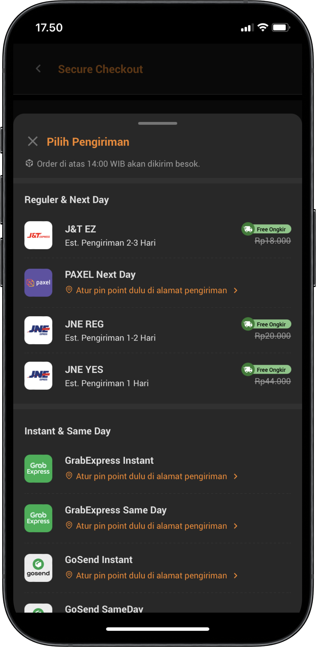Screen dimensions: 316x647
Task: Select the J&T Express logo icon
Action: 38,235
